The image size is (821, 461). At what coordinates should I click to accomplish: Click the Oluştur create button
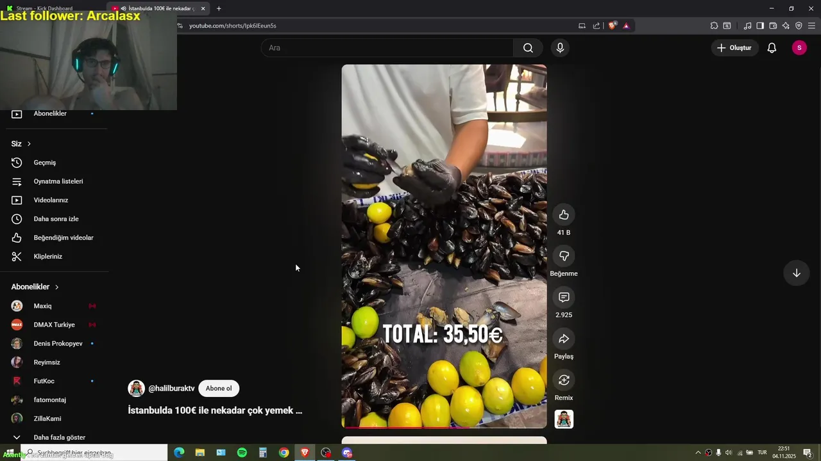coord(734,48)
